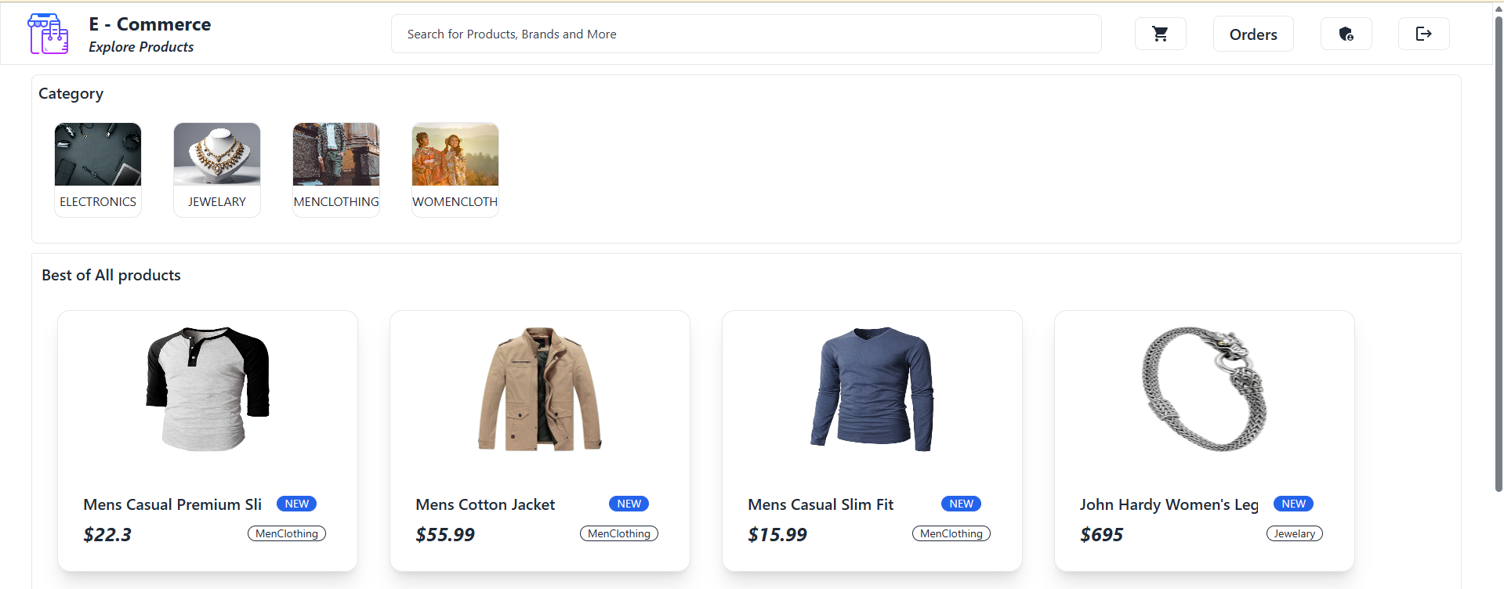1504x589 pixels.
Task: Click the NEW badge on Mens Casual Slim Fit
Action: point(961,504)
